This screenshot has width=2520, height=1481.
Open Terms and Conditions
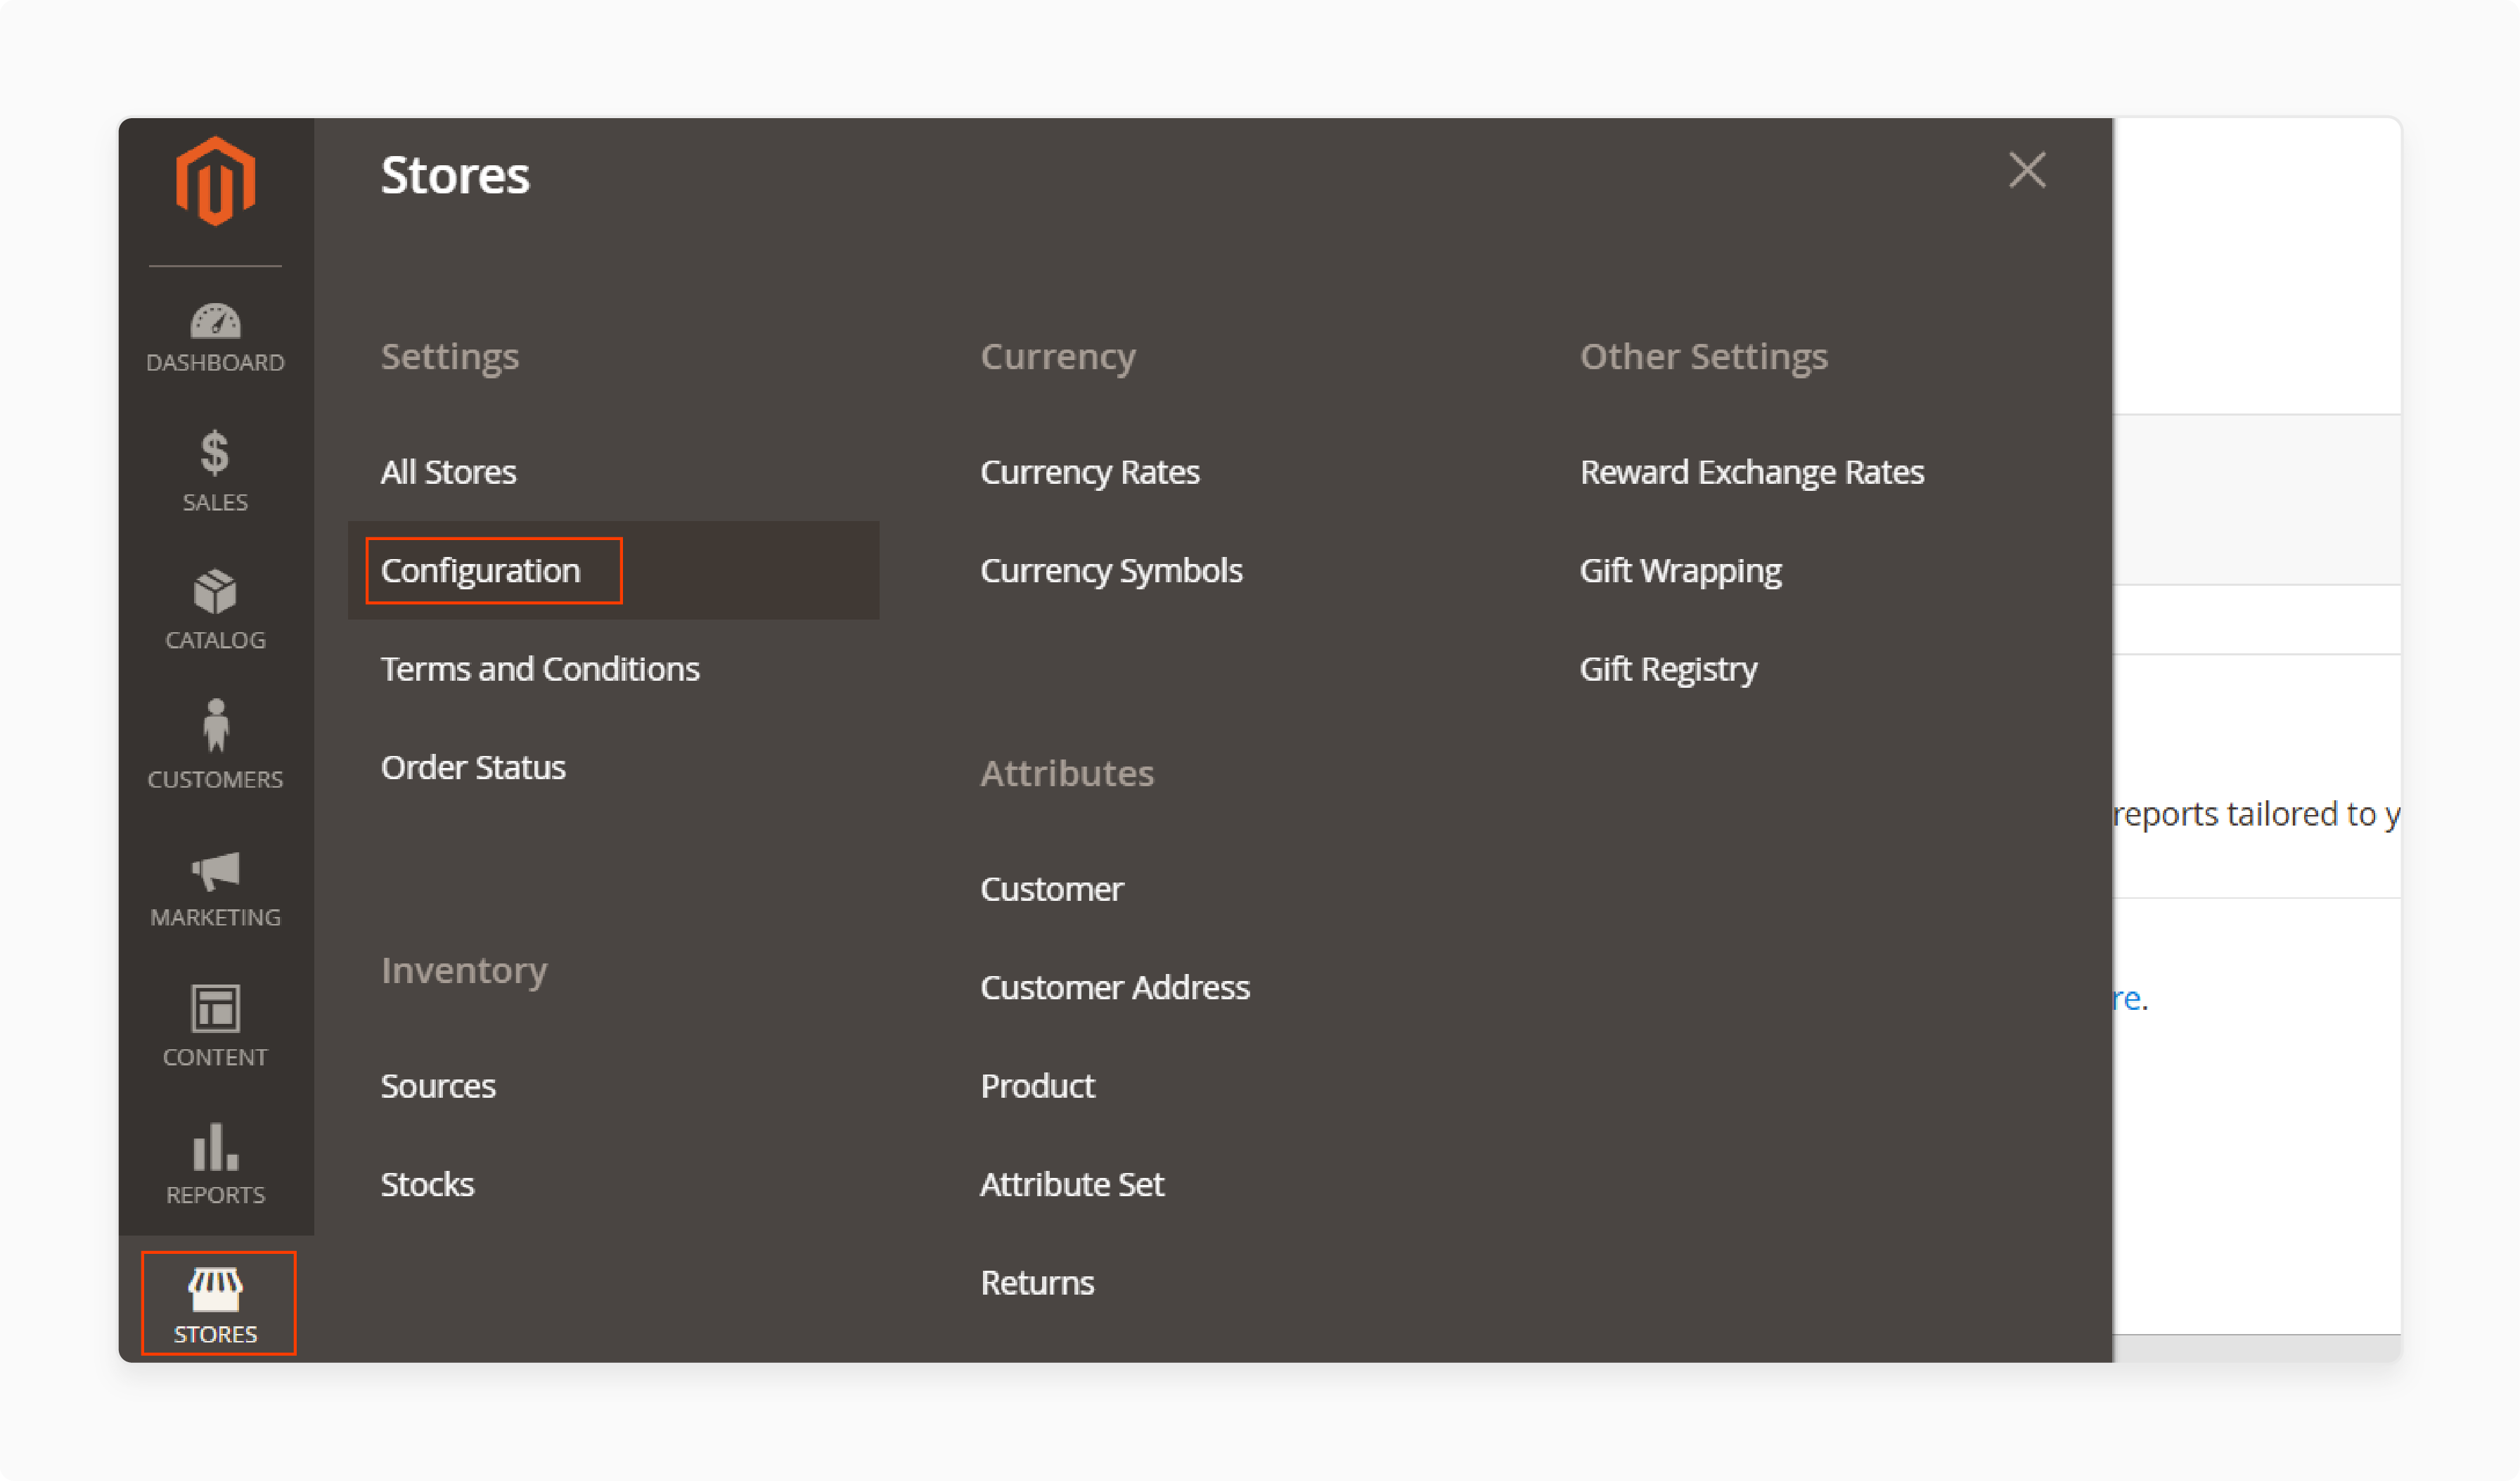(540, 669)
